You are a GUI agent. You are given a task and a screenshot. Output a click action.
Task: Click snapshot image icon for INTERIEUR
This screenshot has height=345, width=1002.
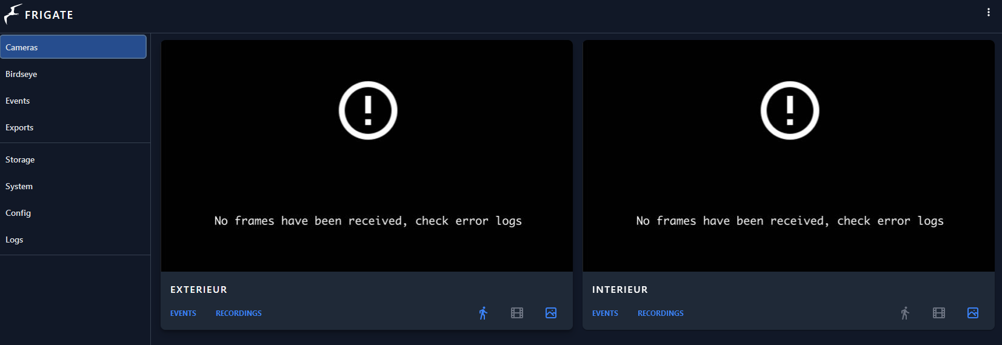coord(973,313)
